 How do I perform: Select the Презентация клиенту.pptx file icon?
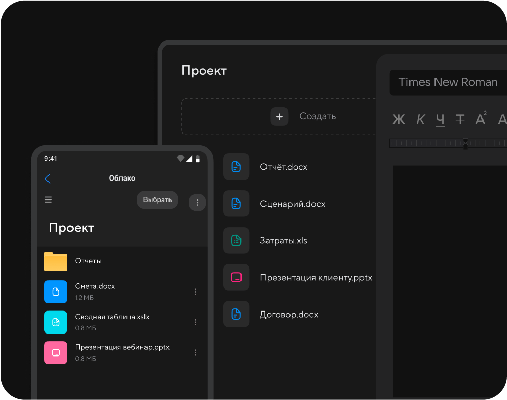(x=236, y=277)
